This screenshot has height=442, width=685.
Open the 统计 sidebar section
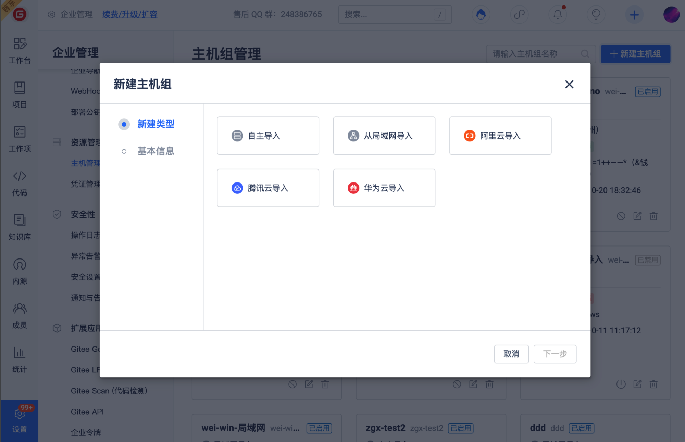(x=20, y=360)
